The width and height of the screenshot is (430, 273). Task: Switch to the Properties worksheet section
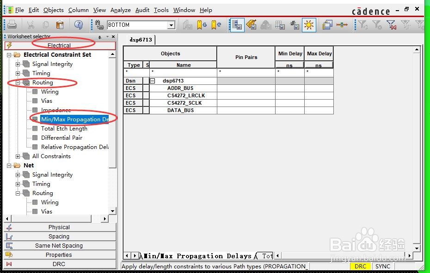[x=60, y=255]
